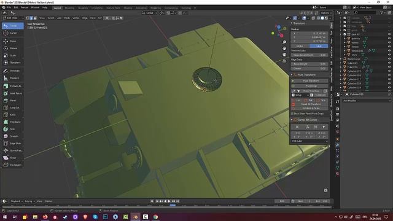Select the Cursor tool
This screenshot has height=221, width=393.
pos(12,33)
